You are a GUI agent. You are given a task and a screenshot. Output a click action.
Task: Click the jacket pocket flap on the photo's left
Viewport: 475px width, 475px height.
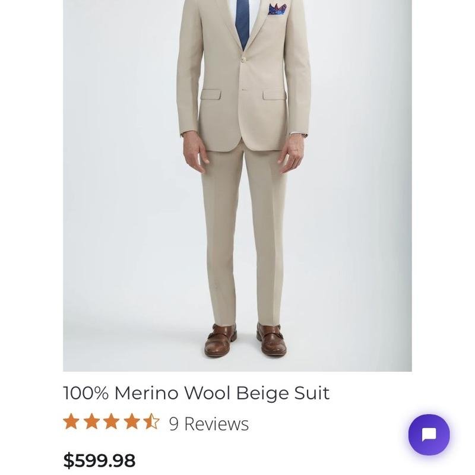coord(210,94)
